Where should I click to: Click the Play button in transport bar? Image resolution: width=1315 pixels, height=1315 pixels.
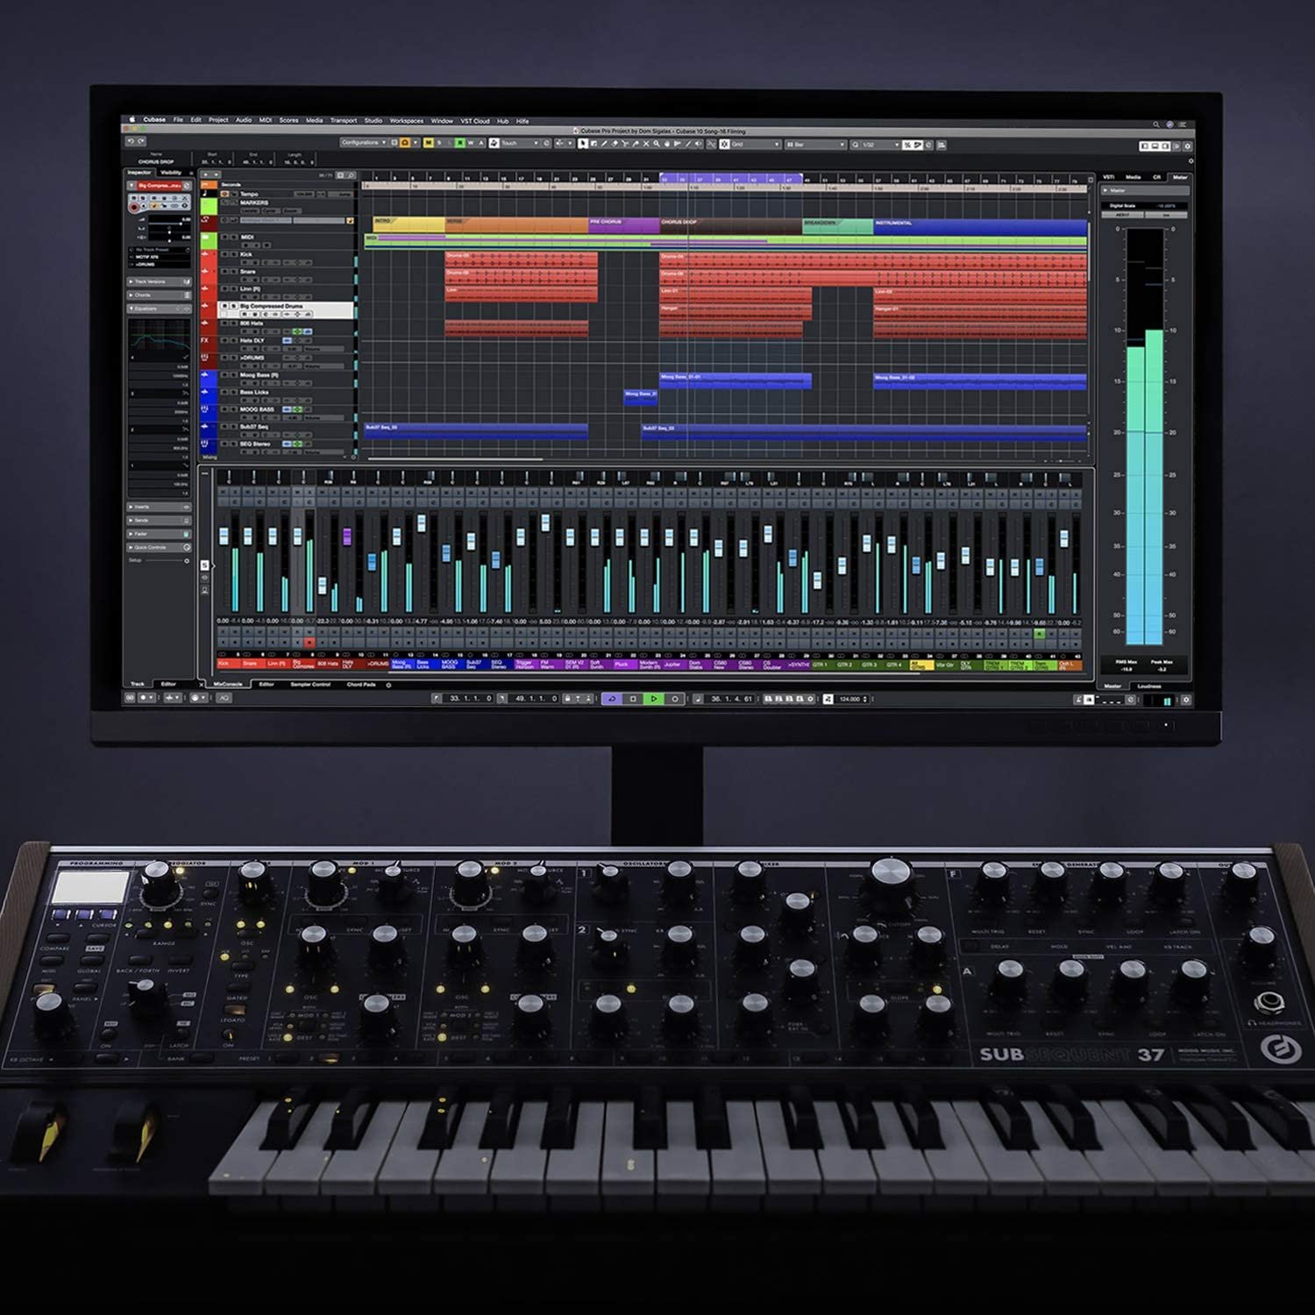[654, 699]
